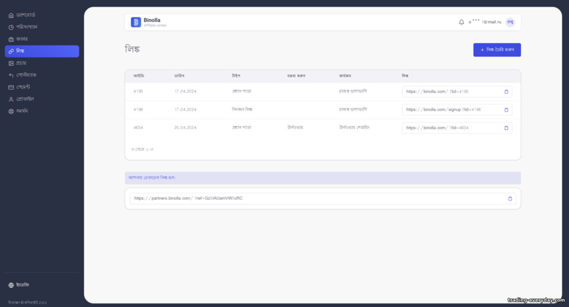Click the নিবন্ধন লিঙ্ক type cell
This screenshot has width=569, height=307.
tap(242, 110)
